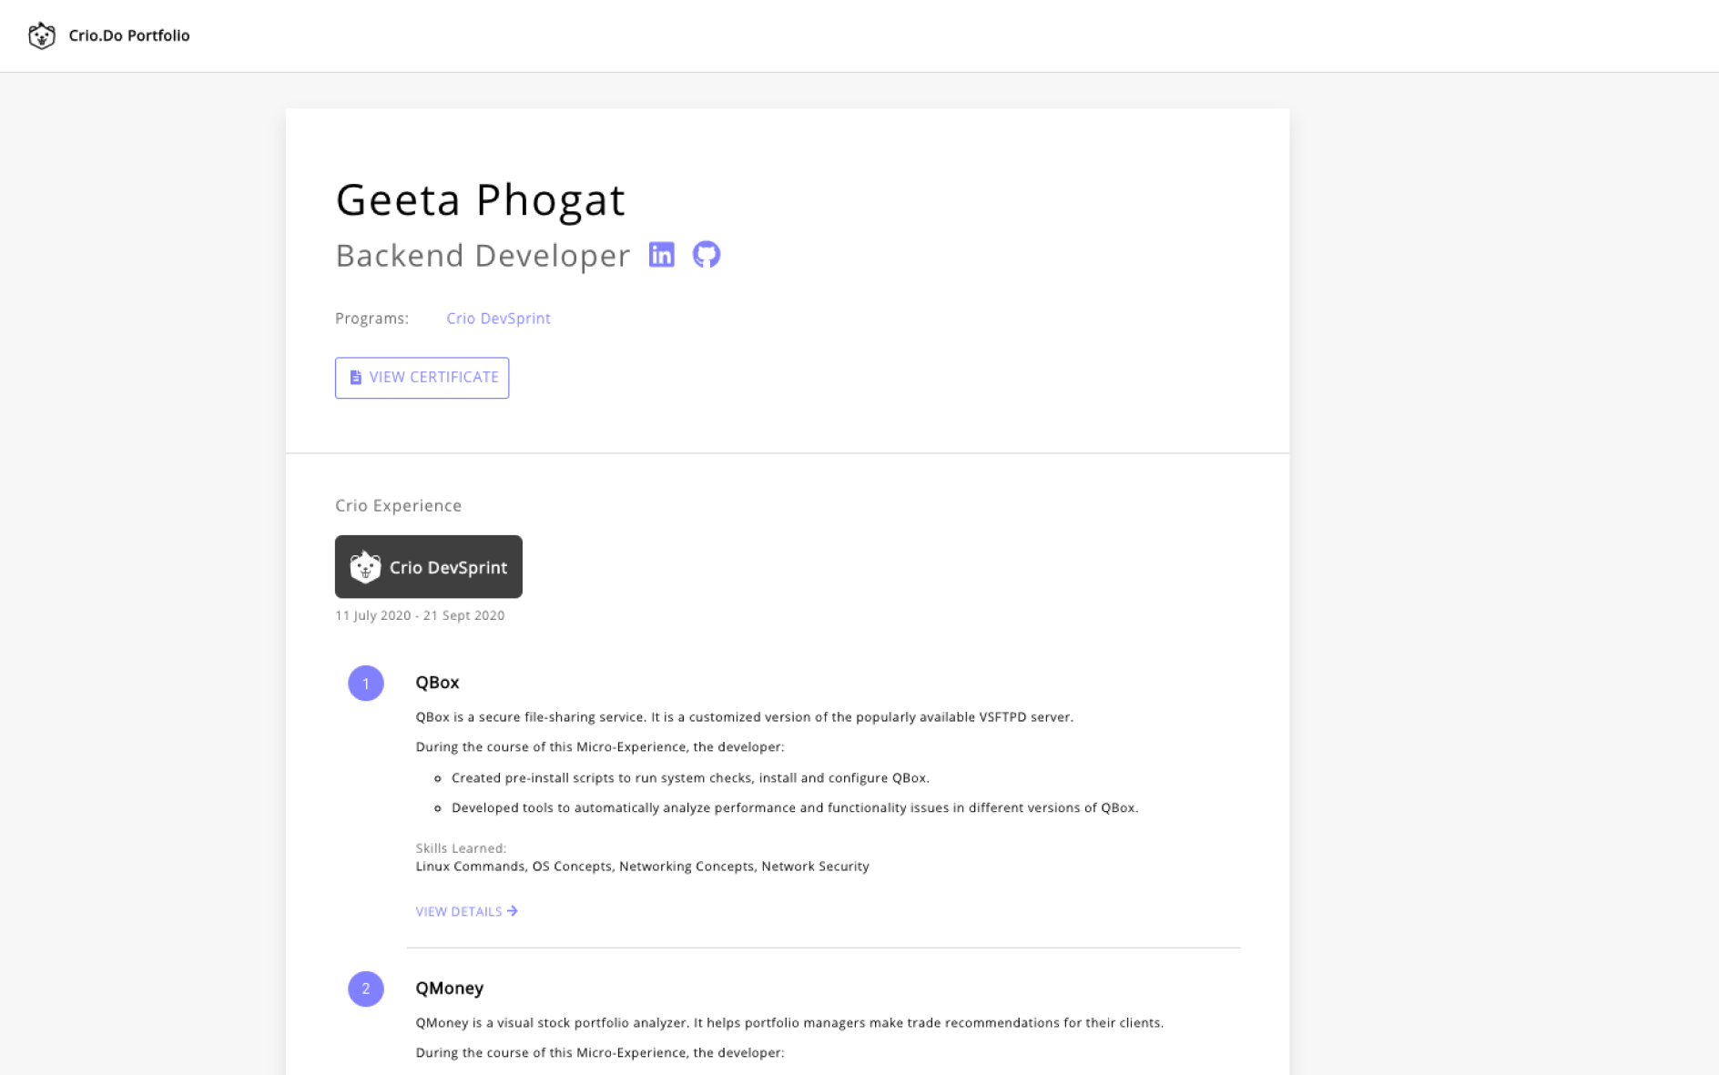Click the 11 July 2020 date range
Image resolution: width=1719 pixels, height=1075 pixels.
[x=420, y=615]
